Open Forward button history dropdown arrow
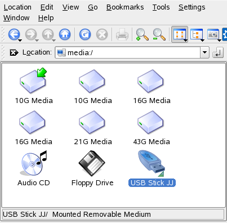Screen dimensions: 227x223 37,41
